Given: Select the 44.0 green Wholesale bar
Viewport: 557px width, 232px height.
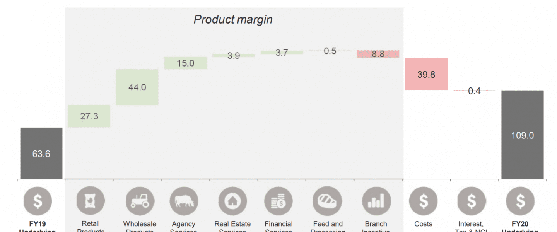Looking at the screenshot, I should tap(137, 87).
